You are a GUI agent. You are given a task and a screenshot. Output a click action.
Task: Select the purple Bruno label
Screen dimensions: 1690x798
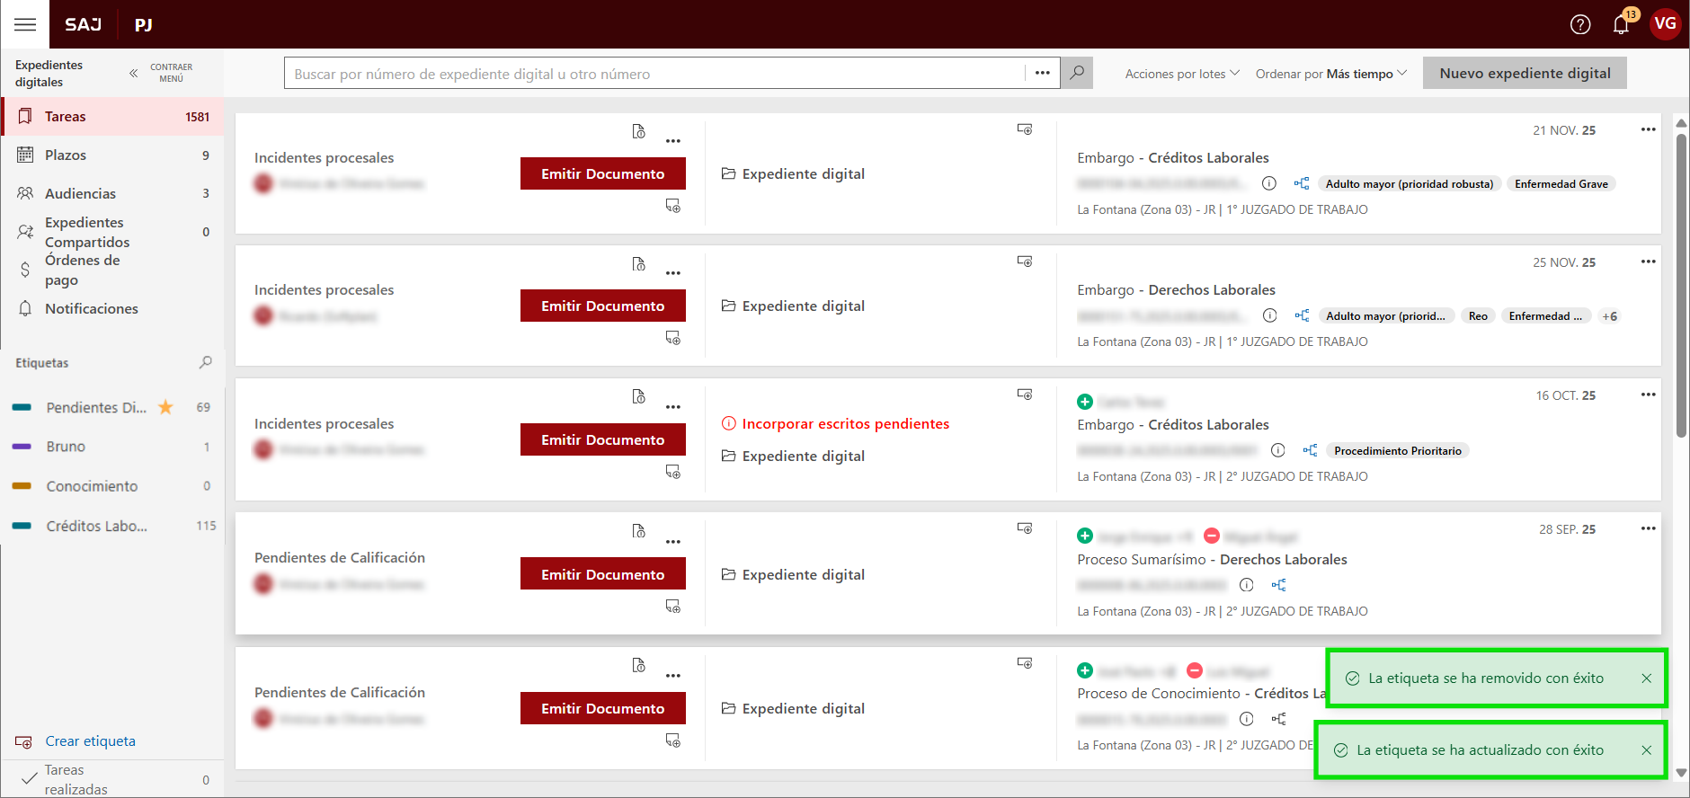coord(66,447)
